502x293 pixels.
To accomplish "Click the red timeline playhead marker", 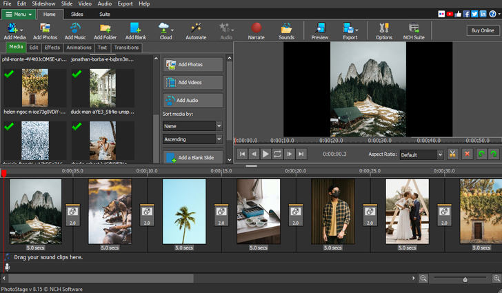I will [x=4, y=173].
